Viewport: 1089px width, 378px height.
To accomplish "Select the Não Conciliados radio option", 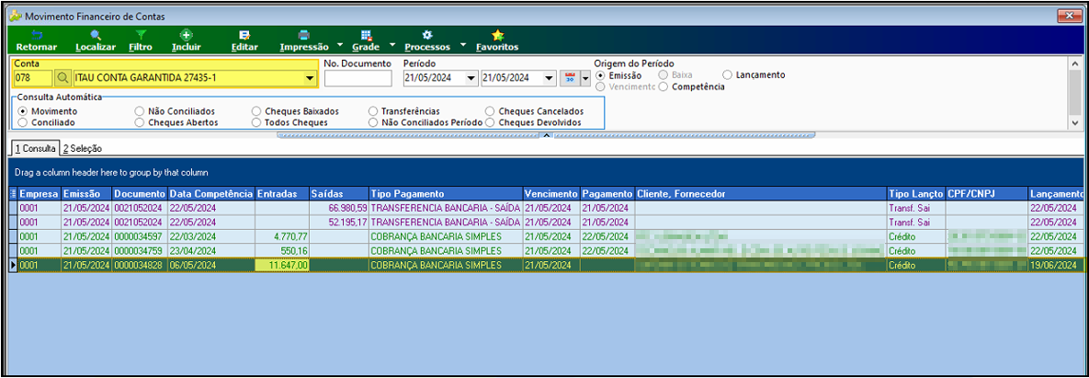I will coord(140,111).
